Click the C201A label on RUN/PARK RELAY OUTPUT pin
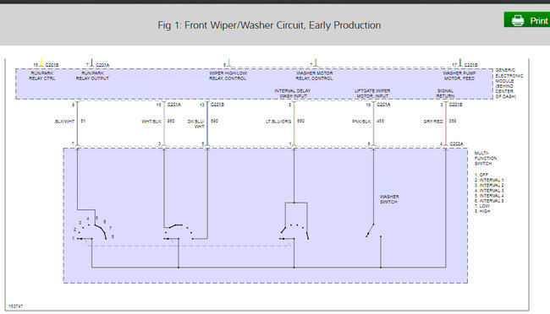The image size is (550, 314). click(102, 65)
